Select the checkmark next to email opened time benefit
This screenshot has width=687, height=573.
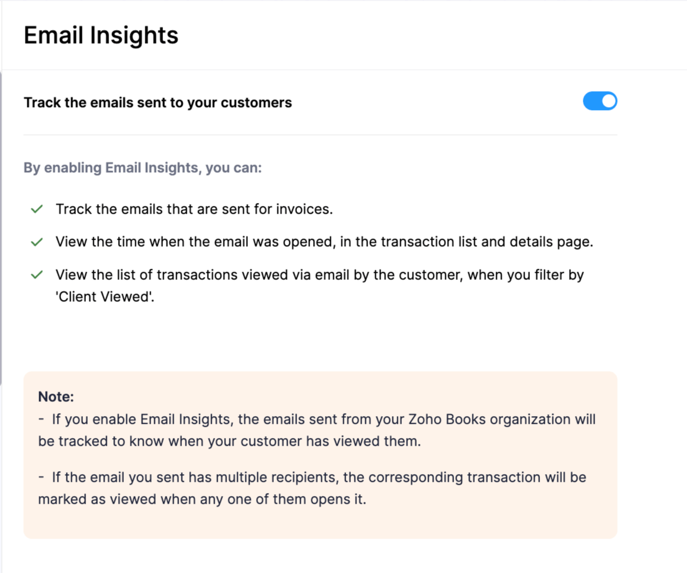pos(37,242)
